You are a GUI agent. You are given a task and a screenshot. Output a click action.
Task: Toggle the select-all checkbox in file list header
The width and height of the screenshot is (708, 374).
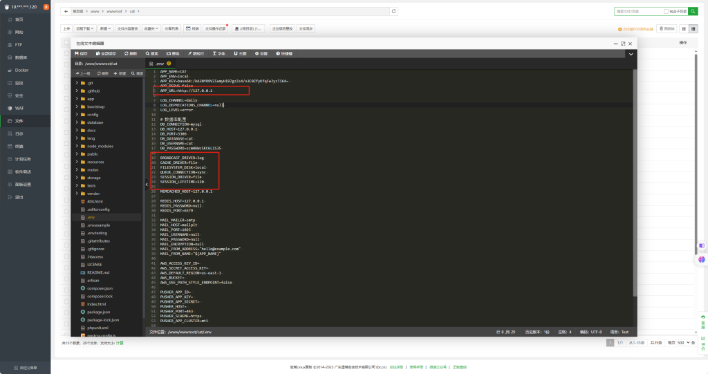pos(67,42)
